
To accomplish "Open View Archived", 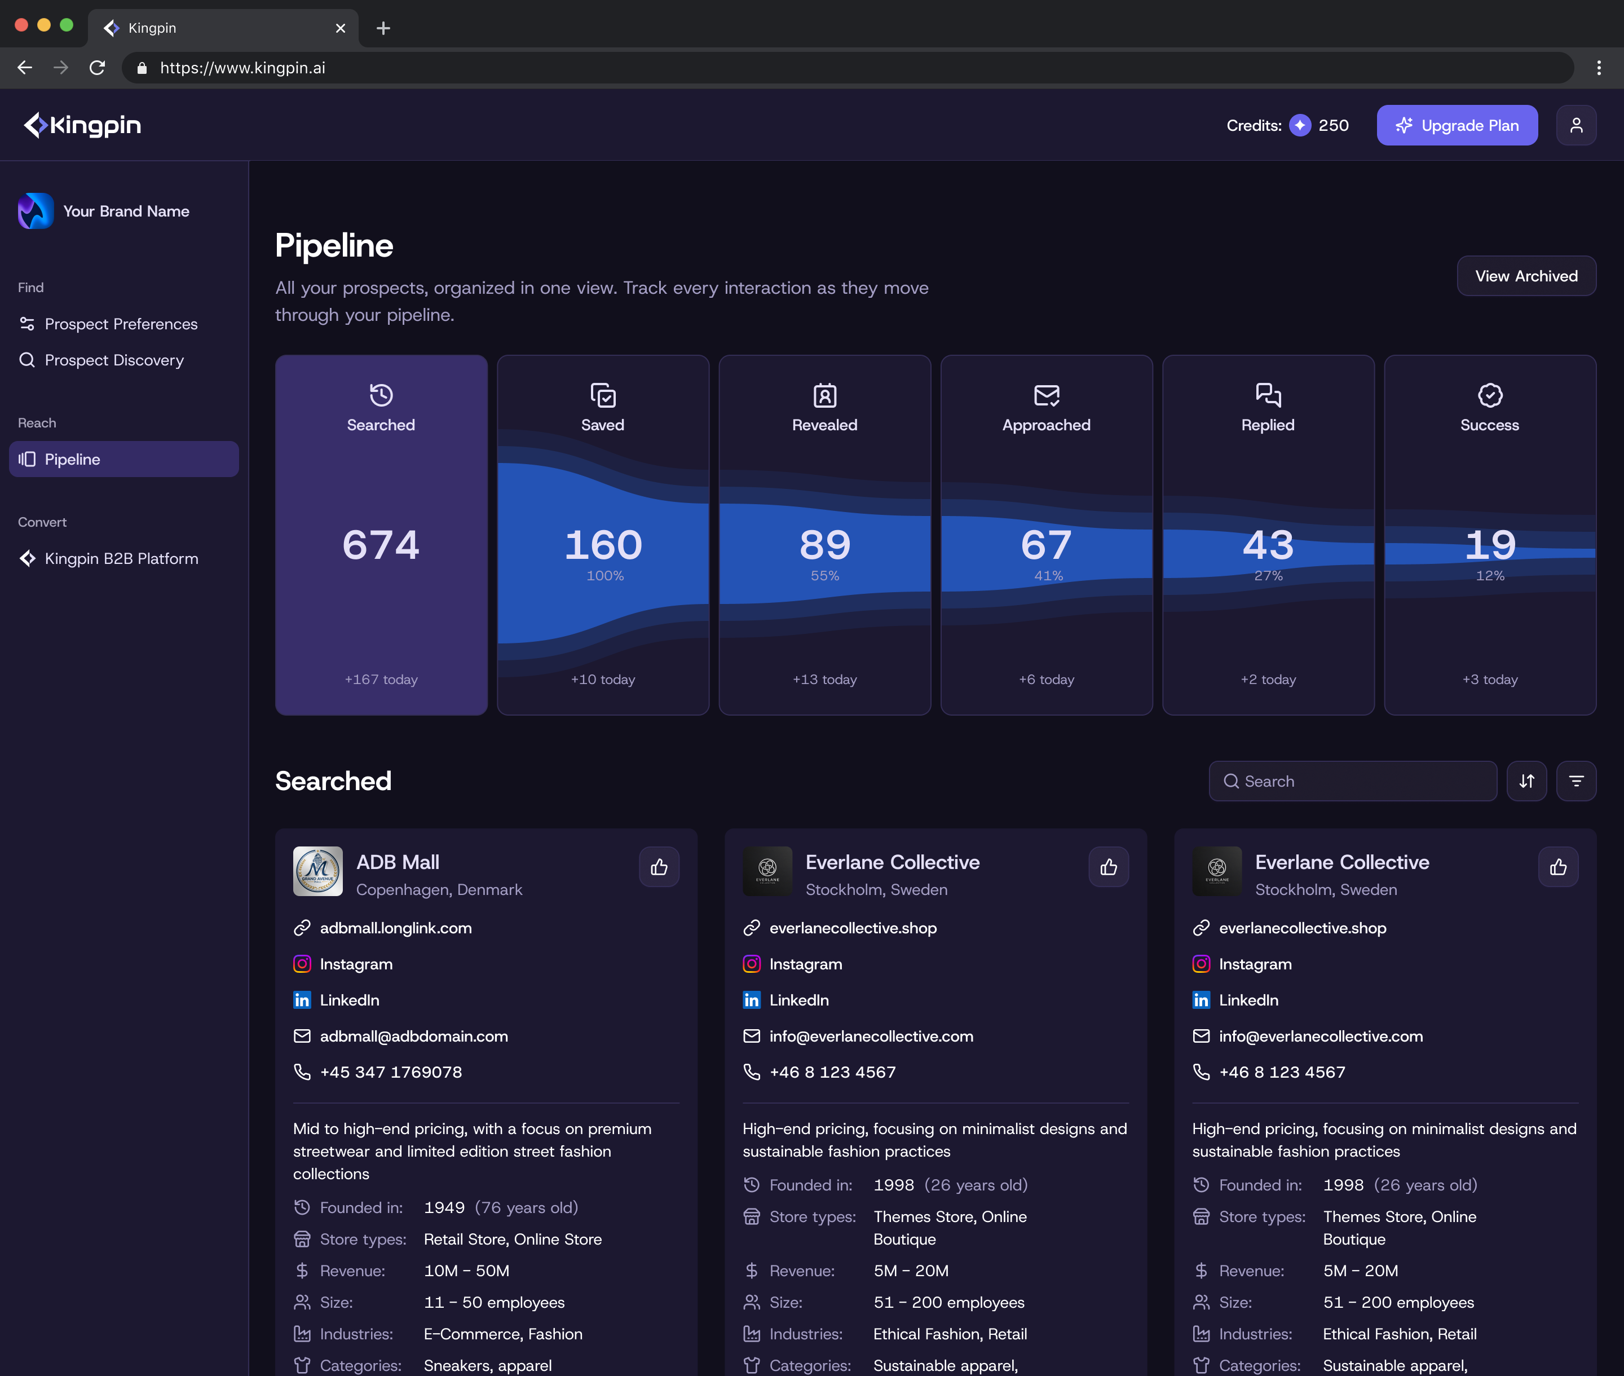I will point(1526,276).
